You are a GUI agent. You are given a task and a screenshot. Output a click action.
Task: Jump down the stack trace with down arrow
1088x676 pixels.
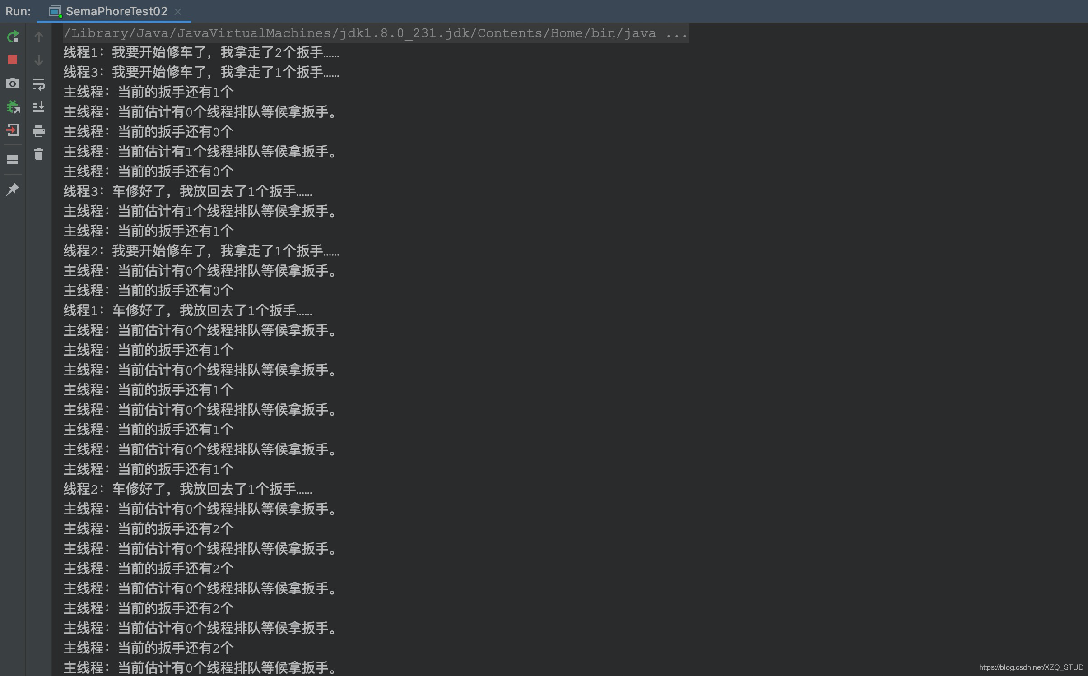pyautogui.click(x=39, y=60)
